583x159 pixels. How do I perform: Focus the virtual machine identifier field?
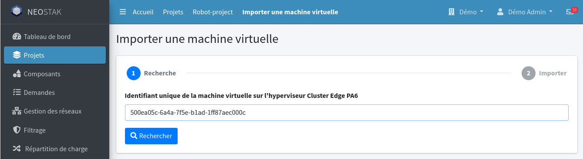point(347,113)
